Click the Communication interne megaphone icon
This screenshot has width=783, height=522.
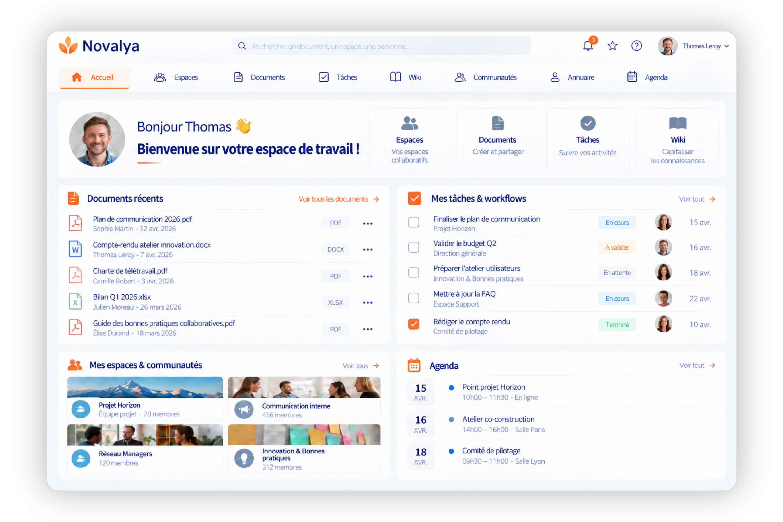244,409
